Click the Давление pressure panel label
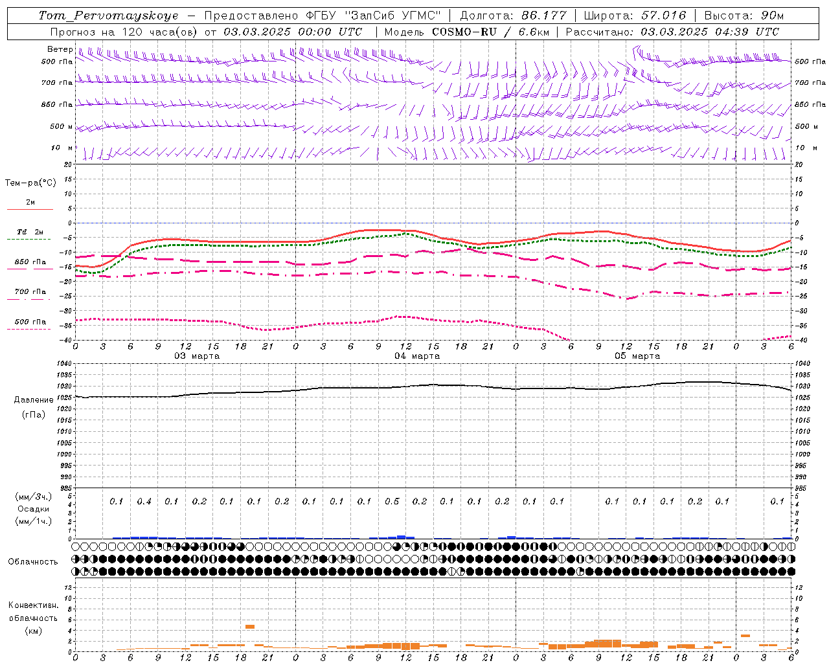829x663 pixels. 34,400
